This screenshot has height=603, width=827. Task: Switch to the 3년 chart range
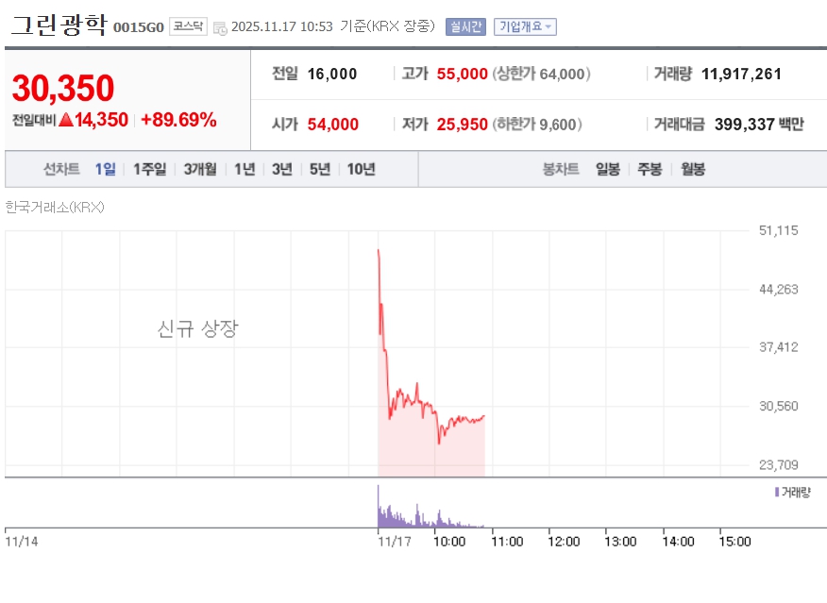click(x=281, y=169)
